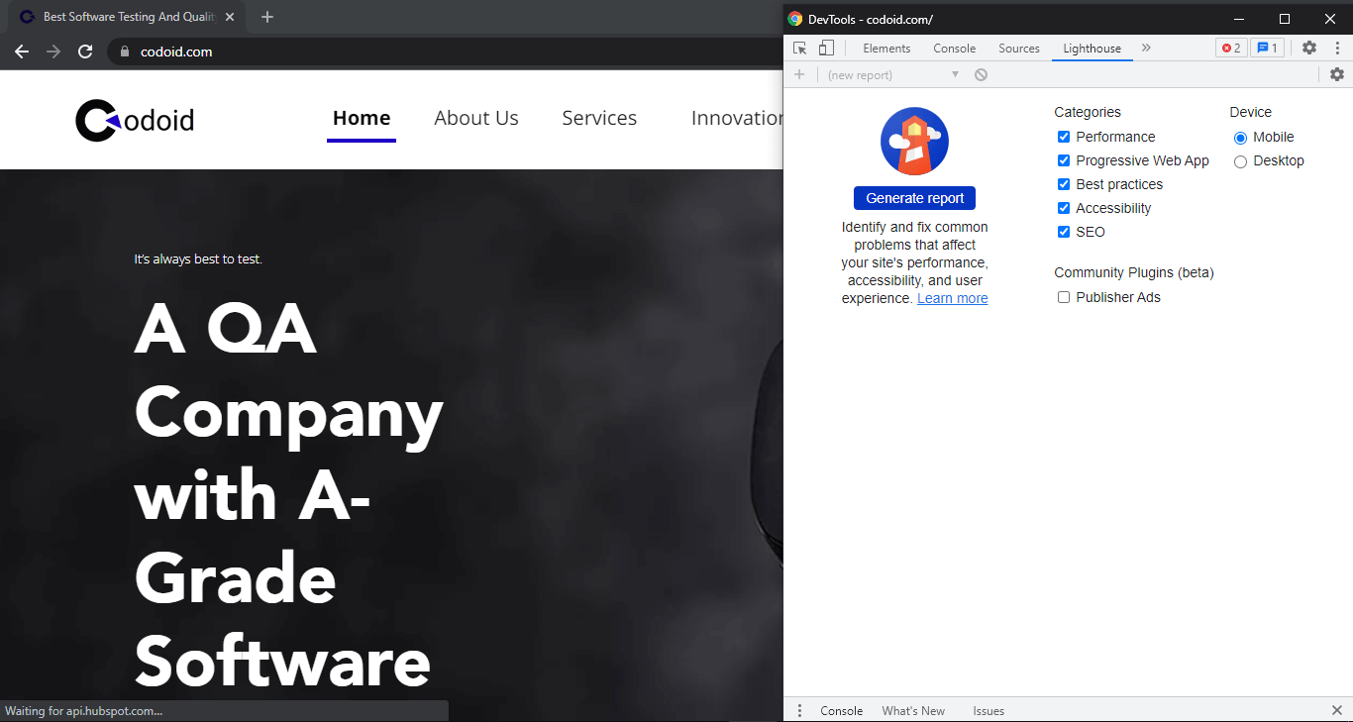Image resolution: width=1353 pixels, height=722 pixels.
Task: Select the Desktop device radio button
Action: click(x=1240, y=161)
